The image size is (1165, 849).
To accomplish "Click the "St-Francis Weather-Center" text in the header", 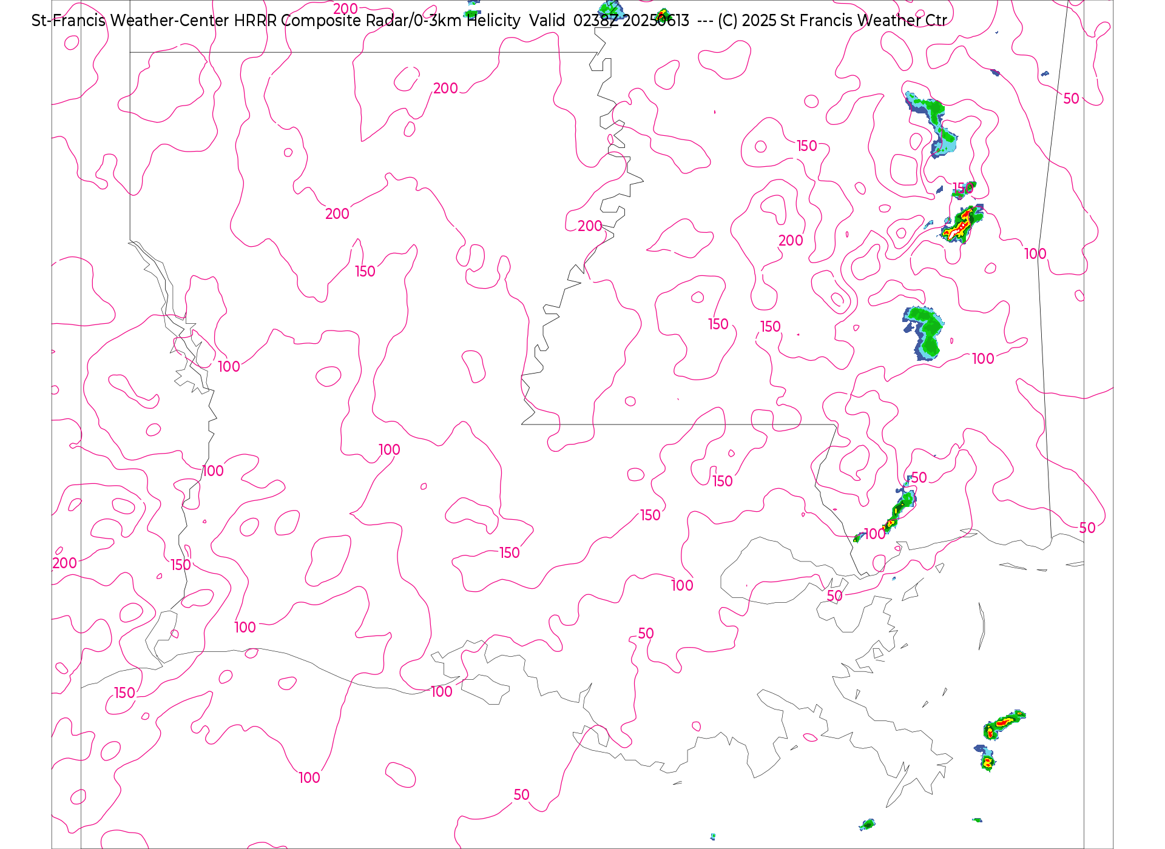I will pyautogui.click(x=130, y=21).
